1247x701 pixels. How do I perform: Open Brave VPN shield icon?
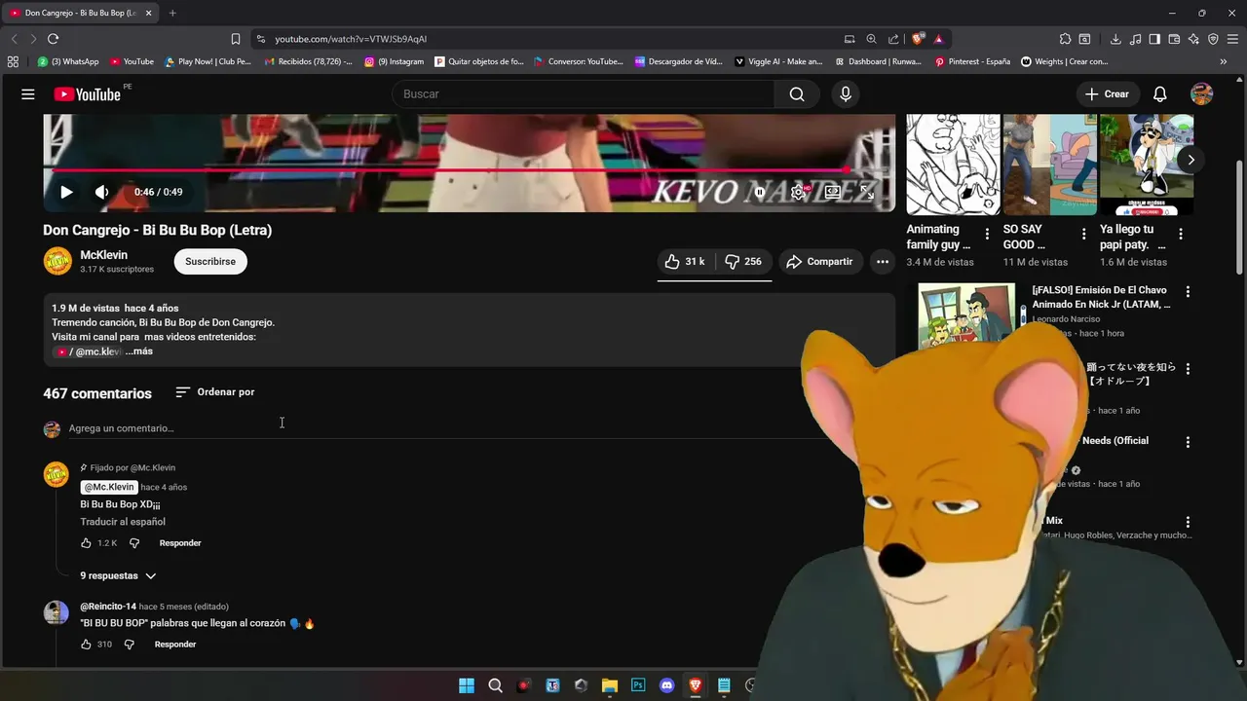pos(1213,39)
